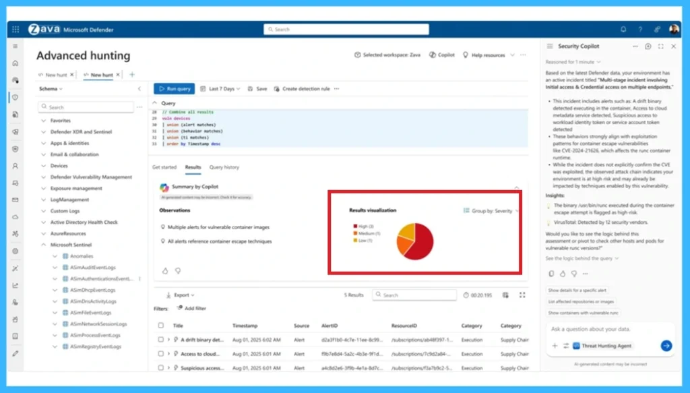Click the notifications bell in the top bar
The image size is (690, 393).
[623, 29]
